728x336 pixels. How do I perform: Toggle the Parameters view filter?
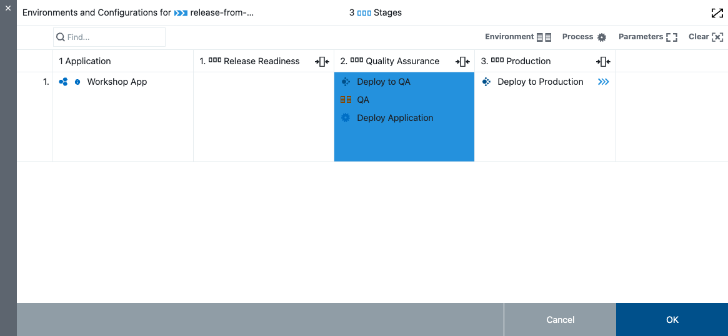tap(647, 37)
